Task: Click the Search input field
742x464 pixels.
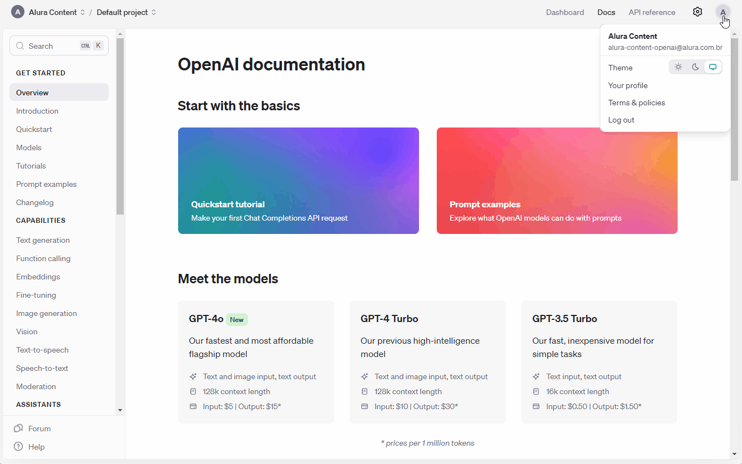Action: click(x=59, y=46)
